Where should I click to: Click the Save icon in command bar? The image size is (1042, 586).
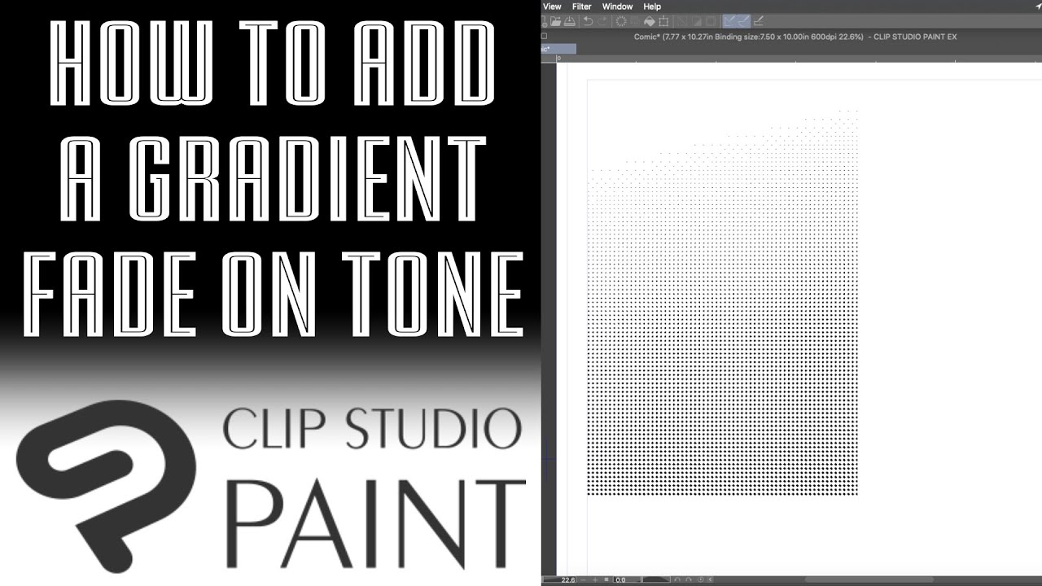[x=570, y=21]
